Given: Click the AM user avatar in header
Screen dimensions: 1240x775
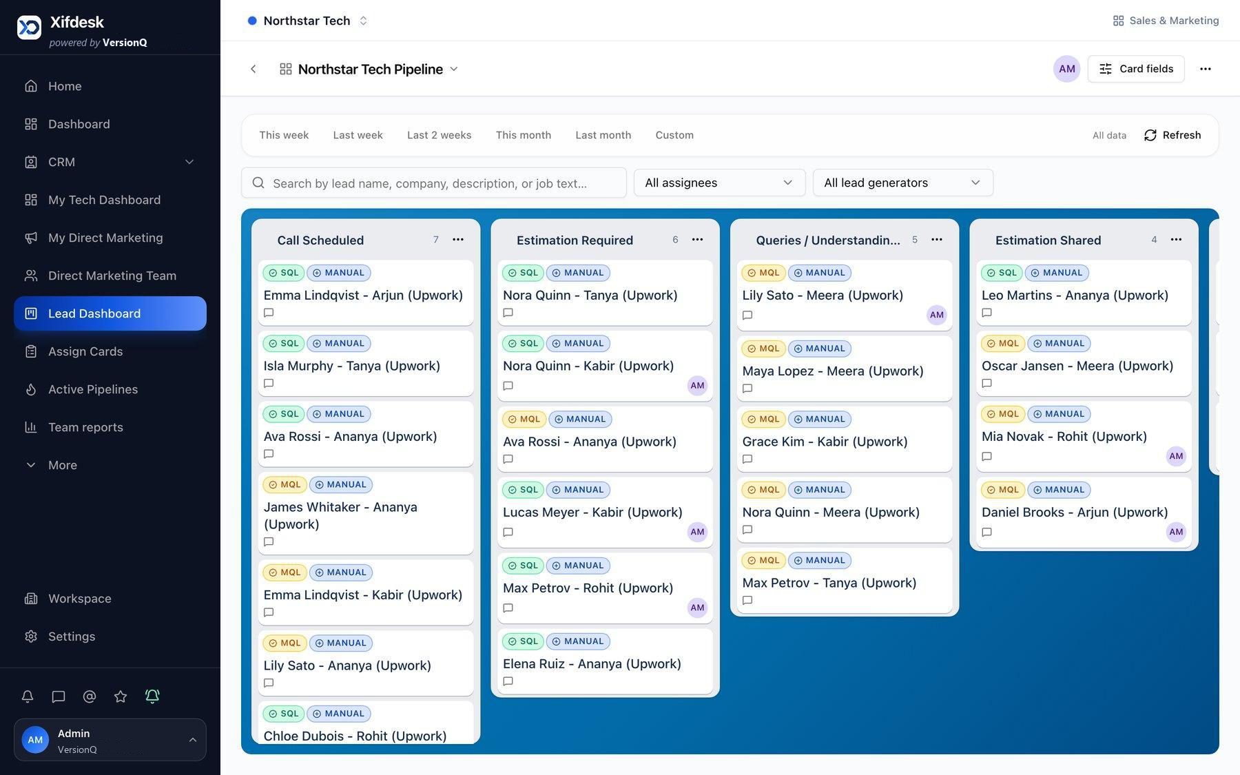Looking at the screenshot, I should point(1066,69).
